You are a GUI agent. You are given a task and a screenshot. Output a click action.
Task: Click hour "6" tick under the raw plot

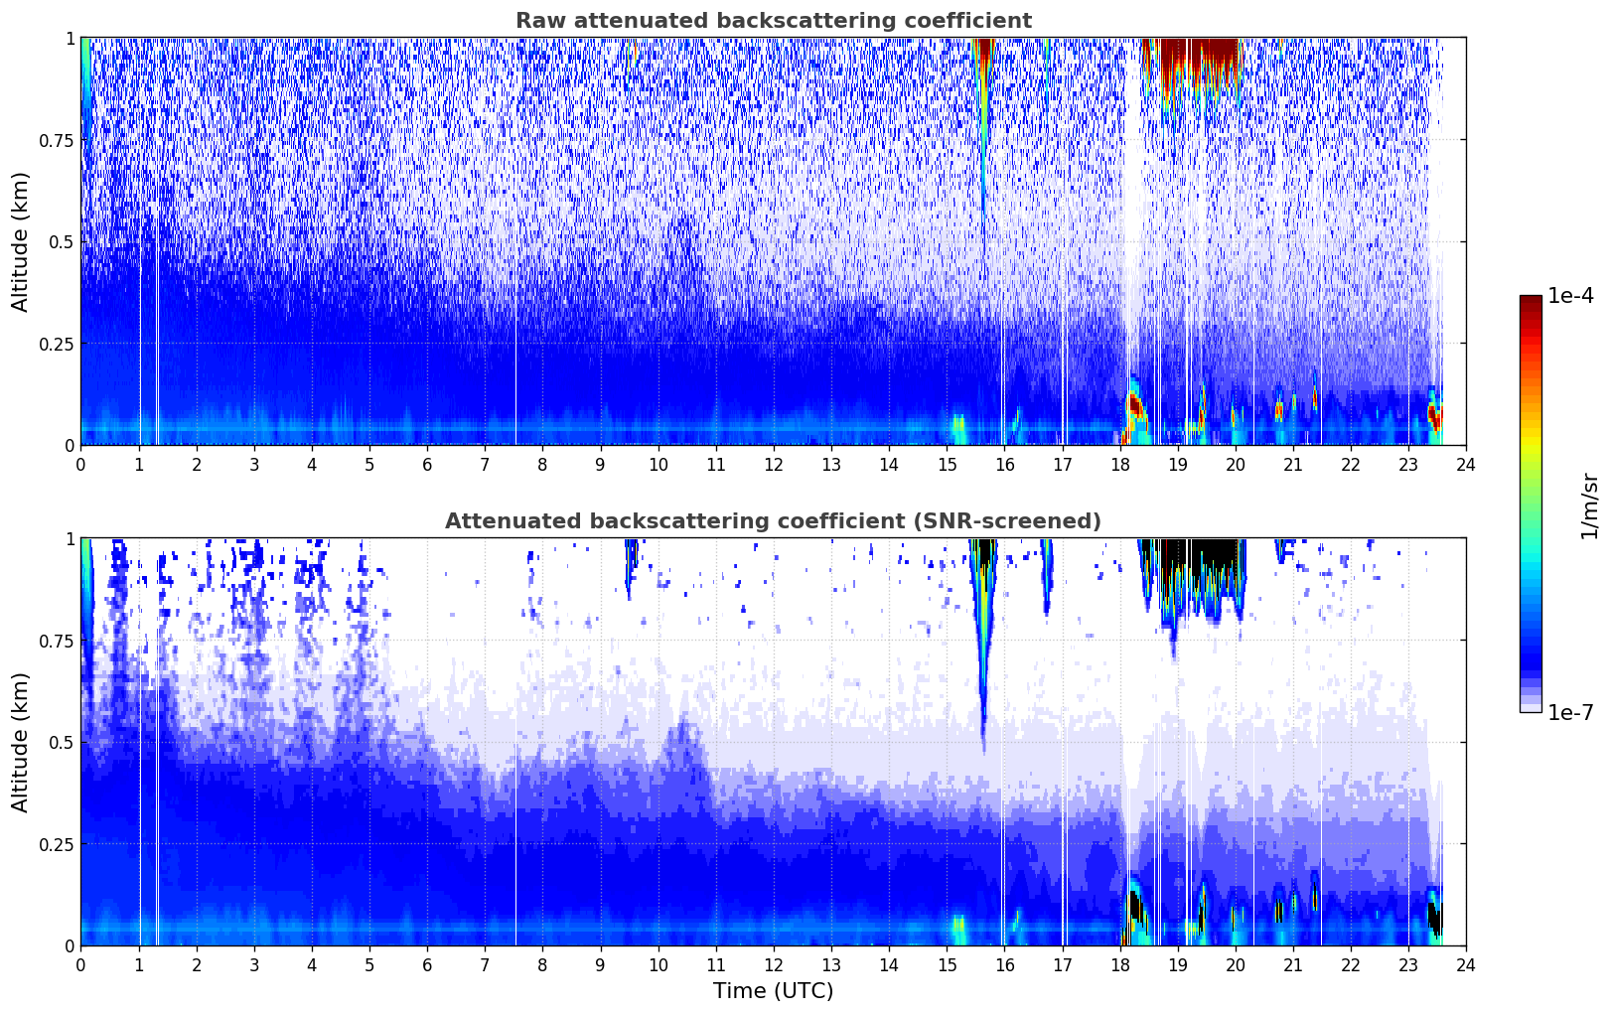[427, 464]
